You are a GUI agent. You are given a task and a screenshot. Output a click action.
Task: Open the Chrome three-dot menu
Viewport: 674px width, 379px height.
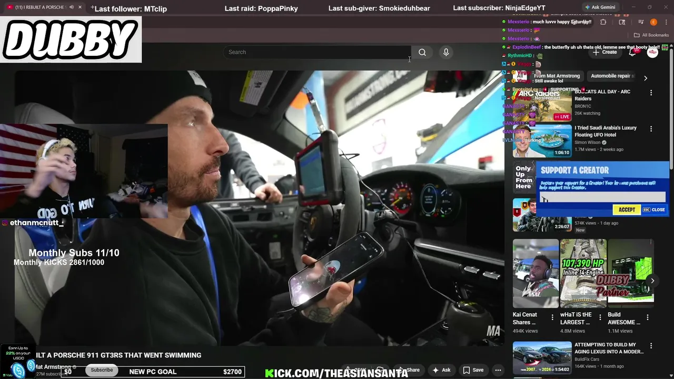pyautogui.click(x=666, y=22)
